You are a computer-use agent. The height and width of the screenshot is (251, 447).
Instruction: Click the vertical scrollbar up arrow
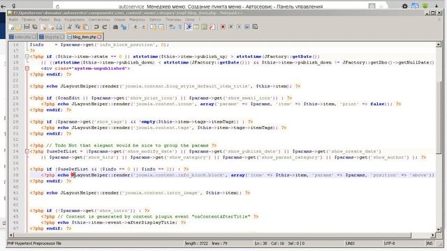(x=439, y=44)
